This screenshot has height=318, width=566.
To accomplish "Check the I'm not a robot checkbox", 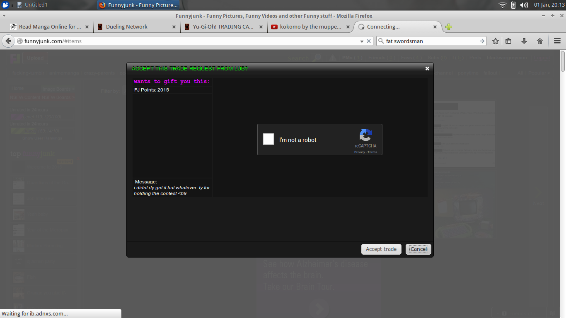I will [268, 139].
